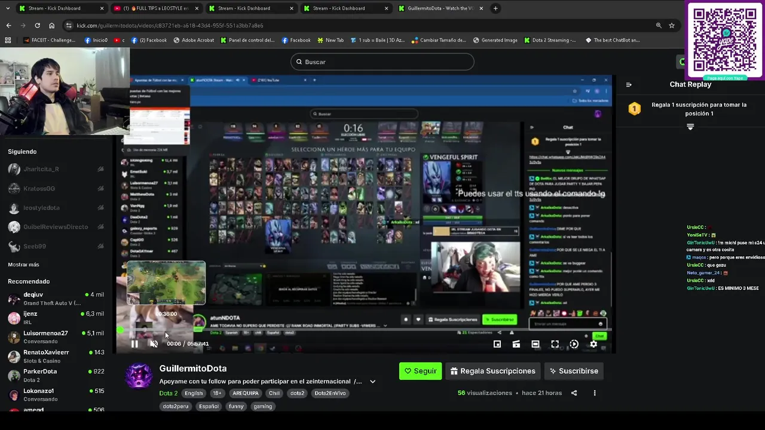Open recommended channel deqiuv
Viewport: 765px width, 430px height.
coord(57,299)
